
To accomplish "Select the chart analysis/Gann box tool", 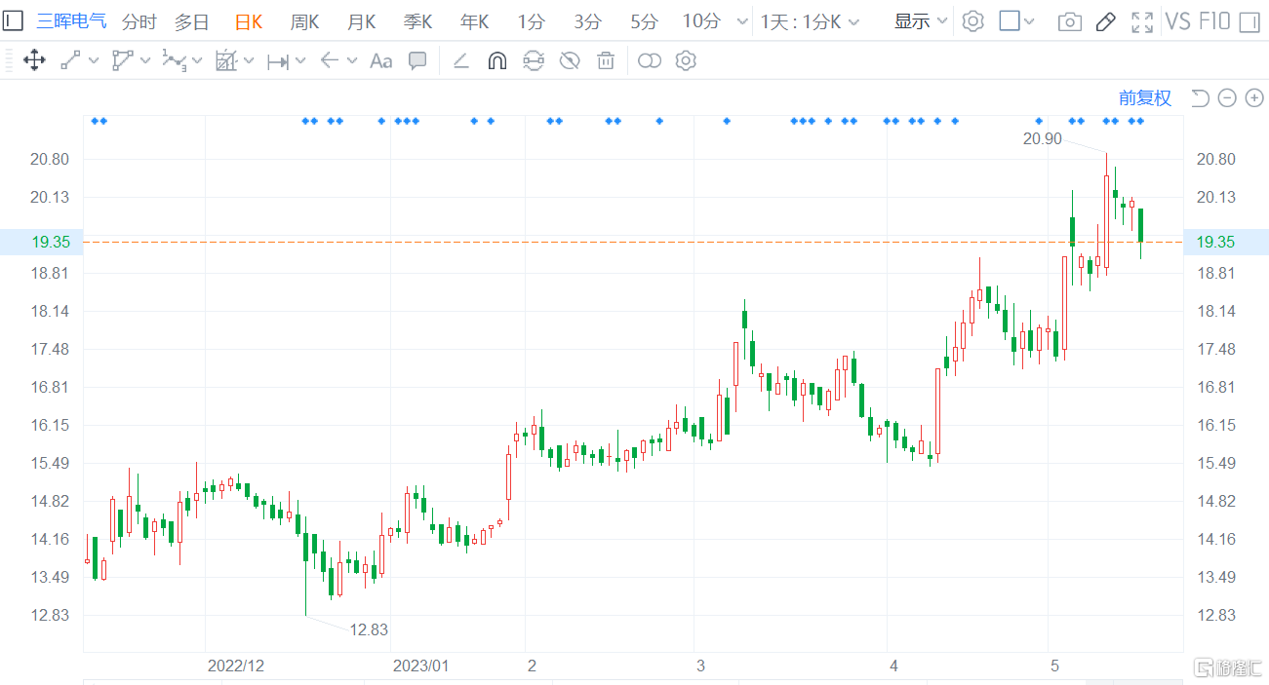I will pos(226,60).
